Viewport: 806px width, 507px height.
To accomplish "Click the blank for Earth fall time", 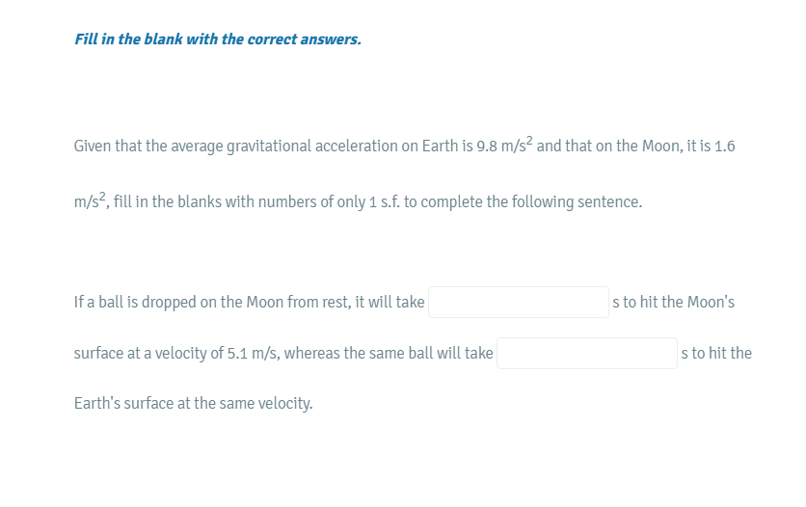I will click(586, 353).
